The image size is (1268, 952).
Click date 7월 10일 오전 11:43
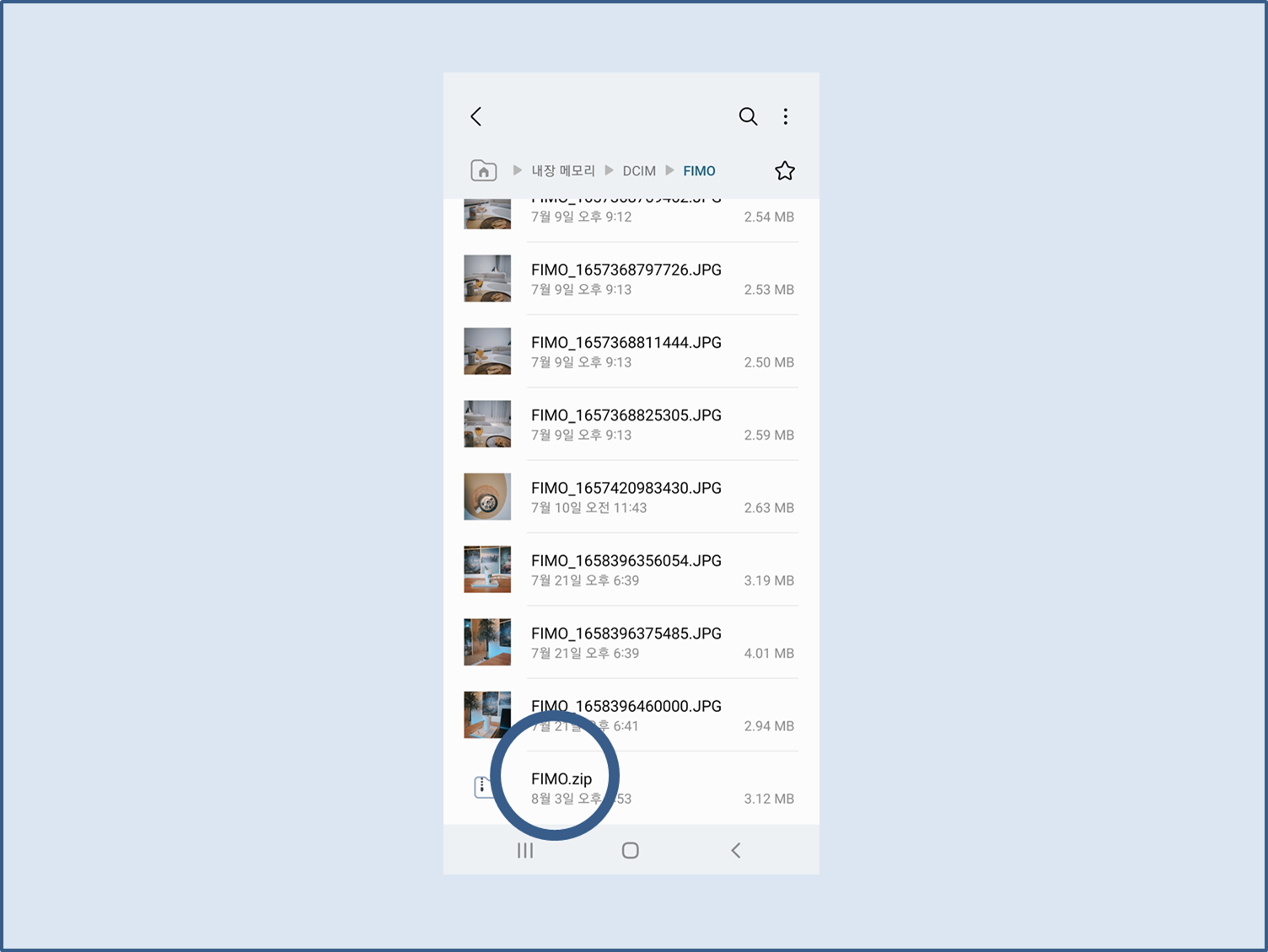pos(588,508)
